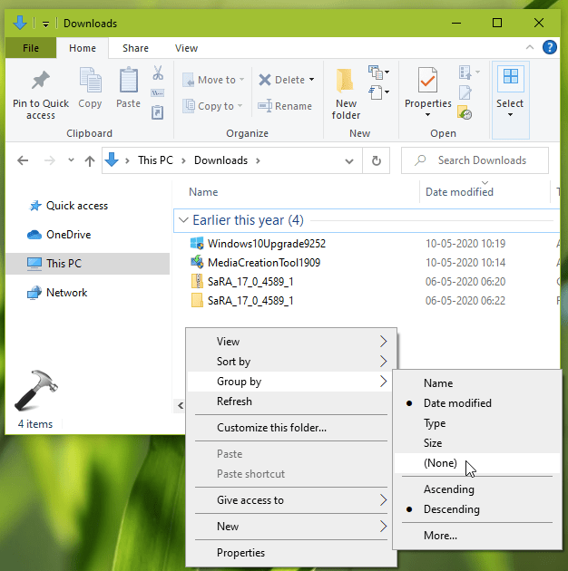Open Customize Quick Access Toolbar dropdown
This screenshot has width=568, height=571.
[x=45, y=24]
